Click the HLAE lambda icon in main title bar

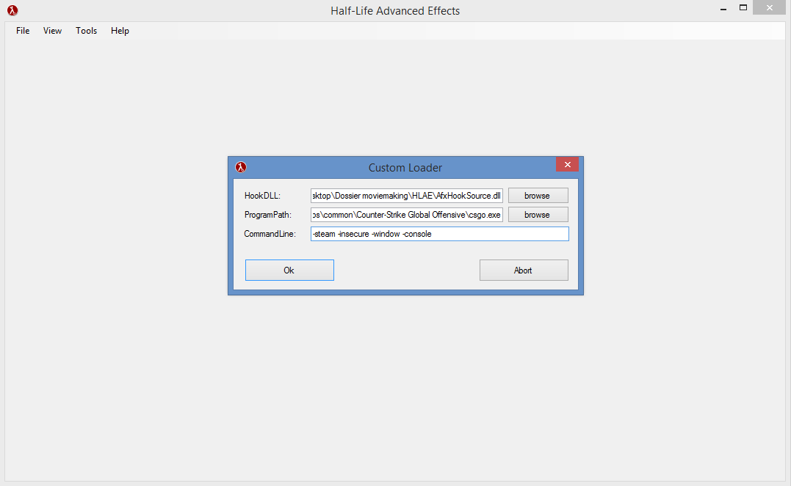point(12,10)
